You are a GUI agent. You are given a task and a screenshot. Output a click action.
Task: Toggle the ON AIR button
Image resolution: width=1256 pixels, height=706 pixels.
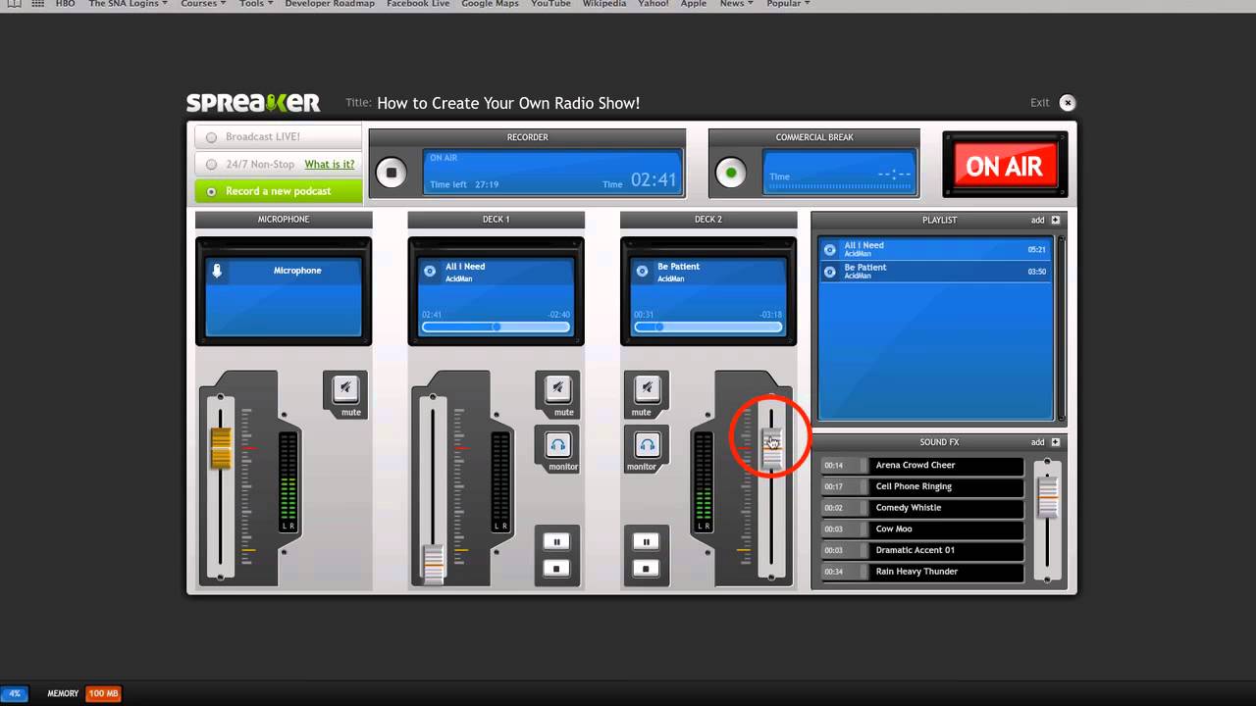1004,166
